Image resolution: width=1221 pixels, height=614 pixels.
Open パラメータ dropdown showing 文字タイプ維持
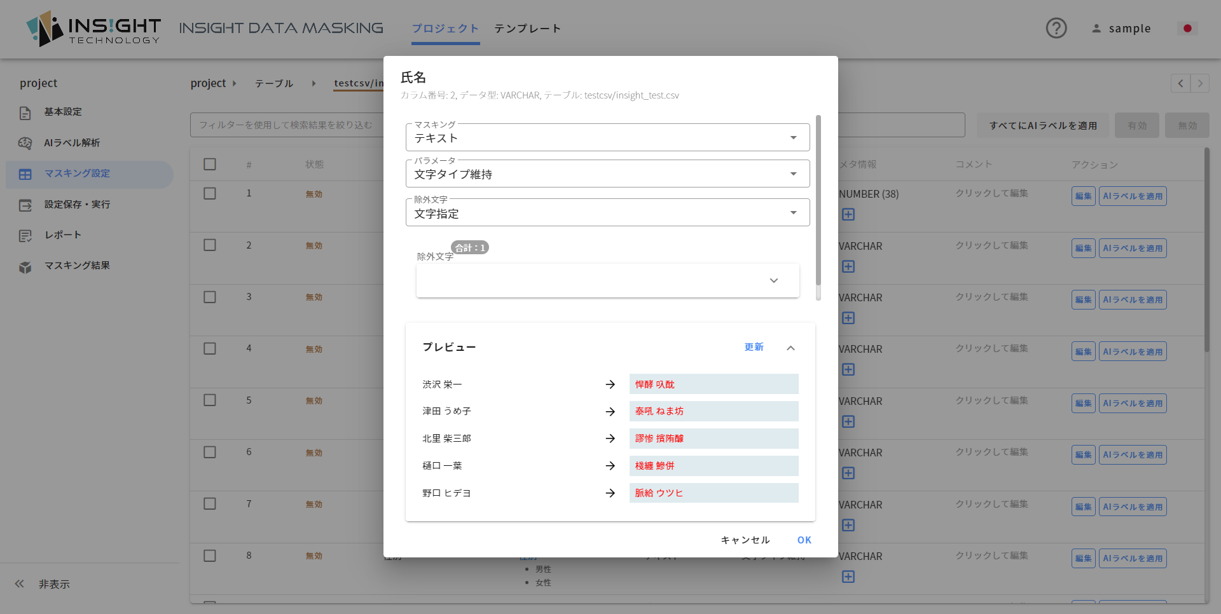[x=607, y=174]
